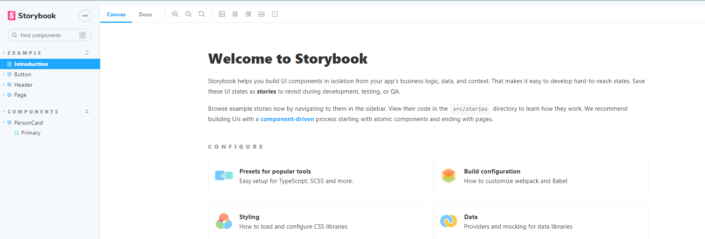Enable the measure tool
The width and height of the screenshot is (705, 239).
262,14
